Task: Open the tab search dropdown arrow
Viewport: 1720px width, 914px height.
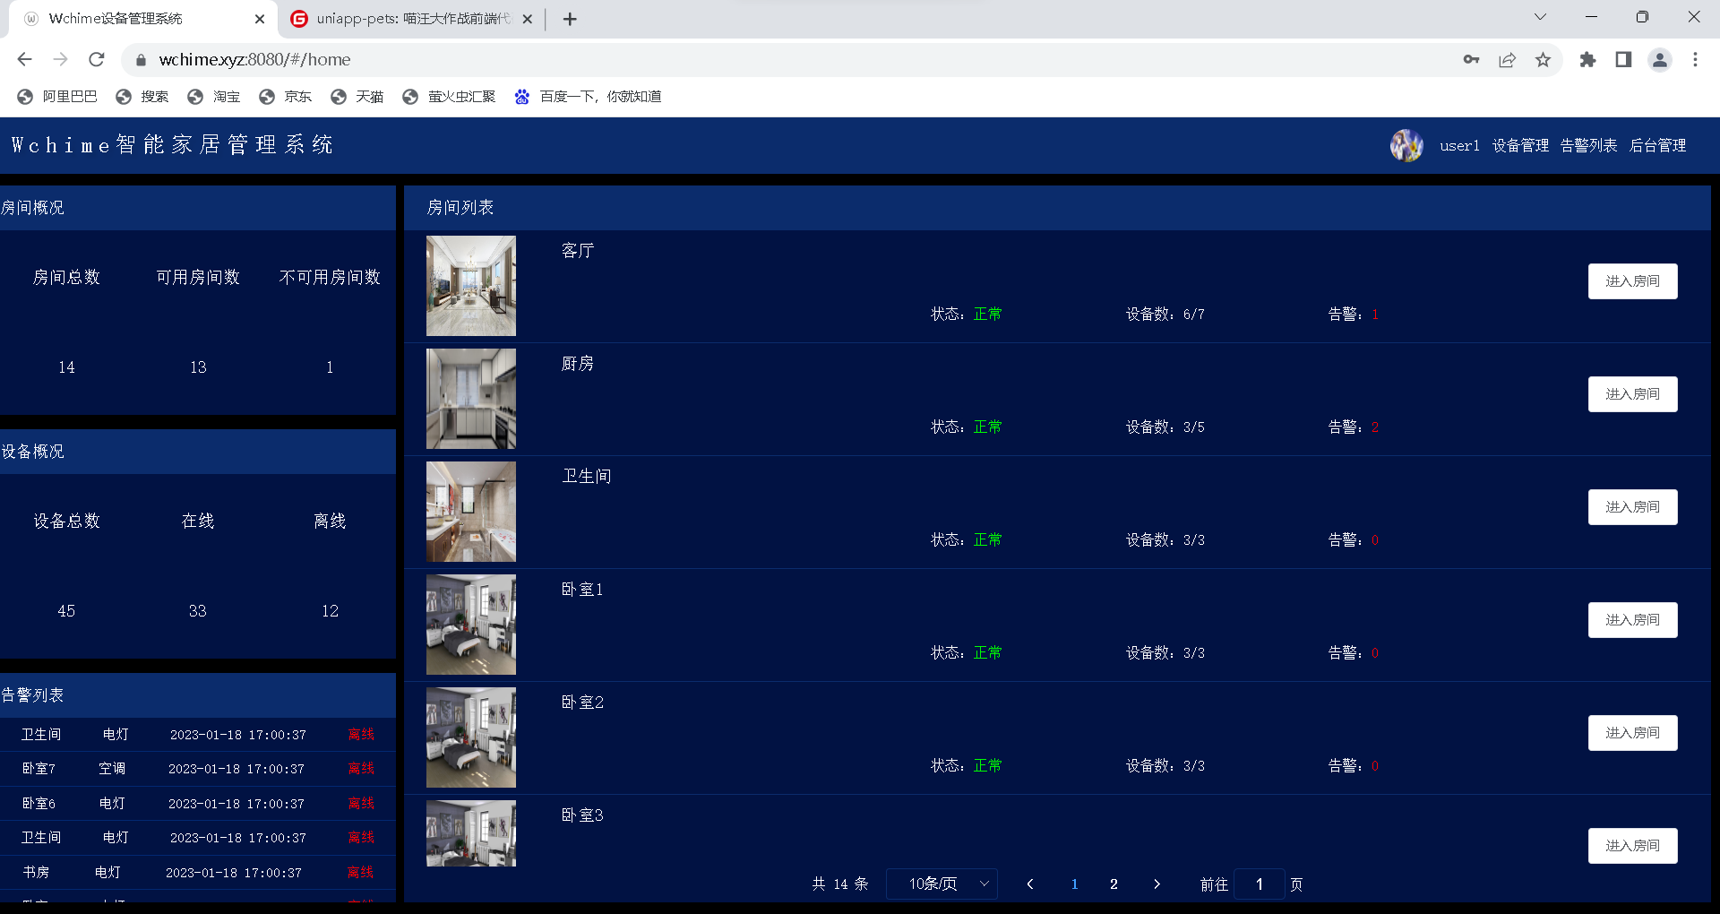Action: click(1540, 17)
